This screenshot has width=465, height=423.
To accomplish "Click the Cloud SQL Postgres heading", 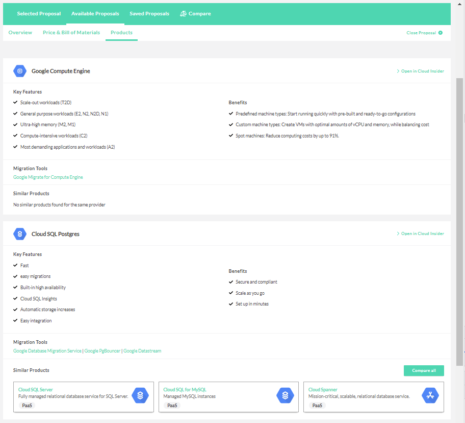I will [x=56, y=234].
